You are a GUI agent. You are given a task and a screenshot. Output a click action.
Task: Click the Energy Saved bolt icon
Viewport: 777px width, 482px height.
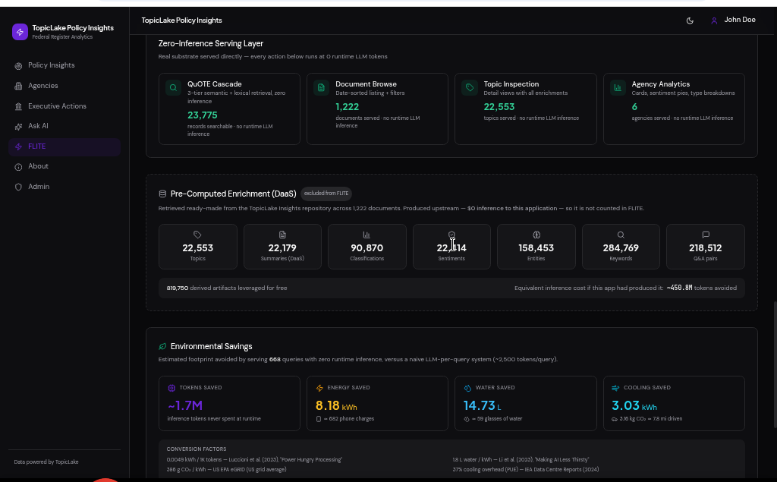pos(319,388)
